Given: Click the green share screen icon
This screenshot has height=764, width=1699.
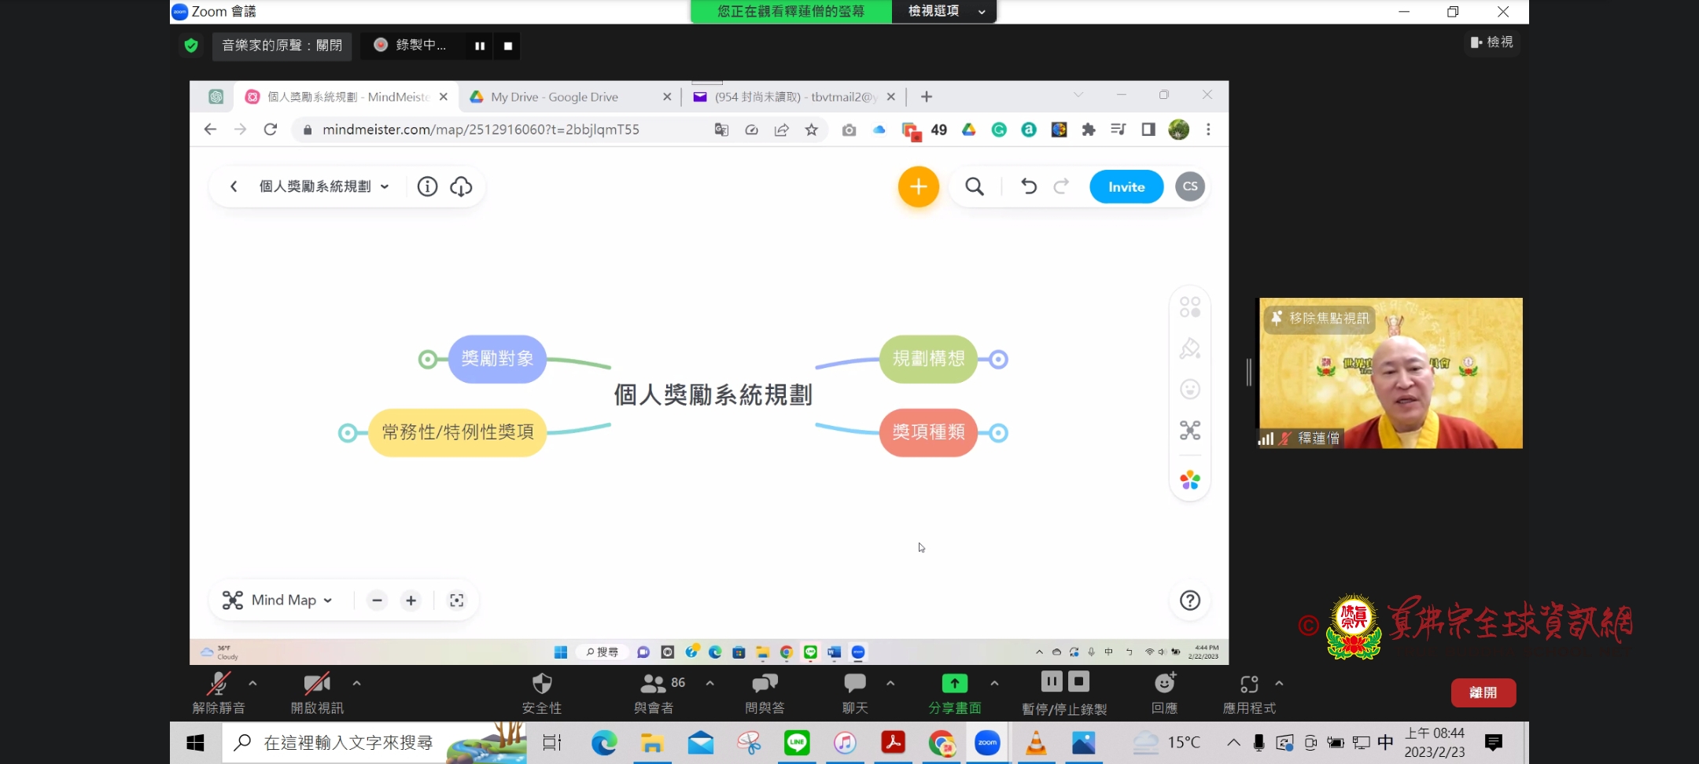Looking at the screenshot, I should (x=954, y=684).
